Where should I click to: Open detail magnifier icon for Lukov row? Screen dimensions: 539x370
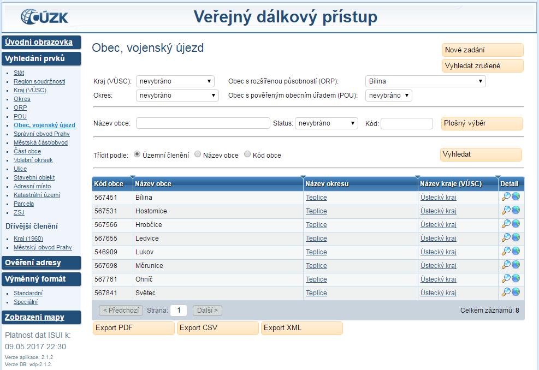(x=506, y=252)
